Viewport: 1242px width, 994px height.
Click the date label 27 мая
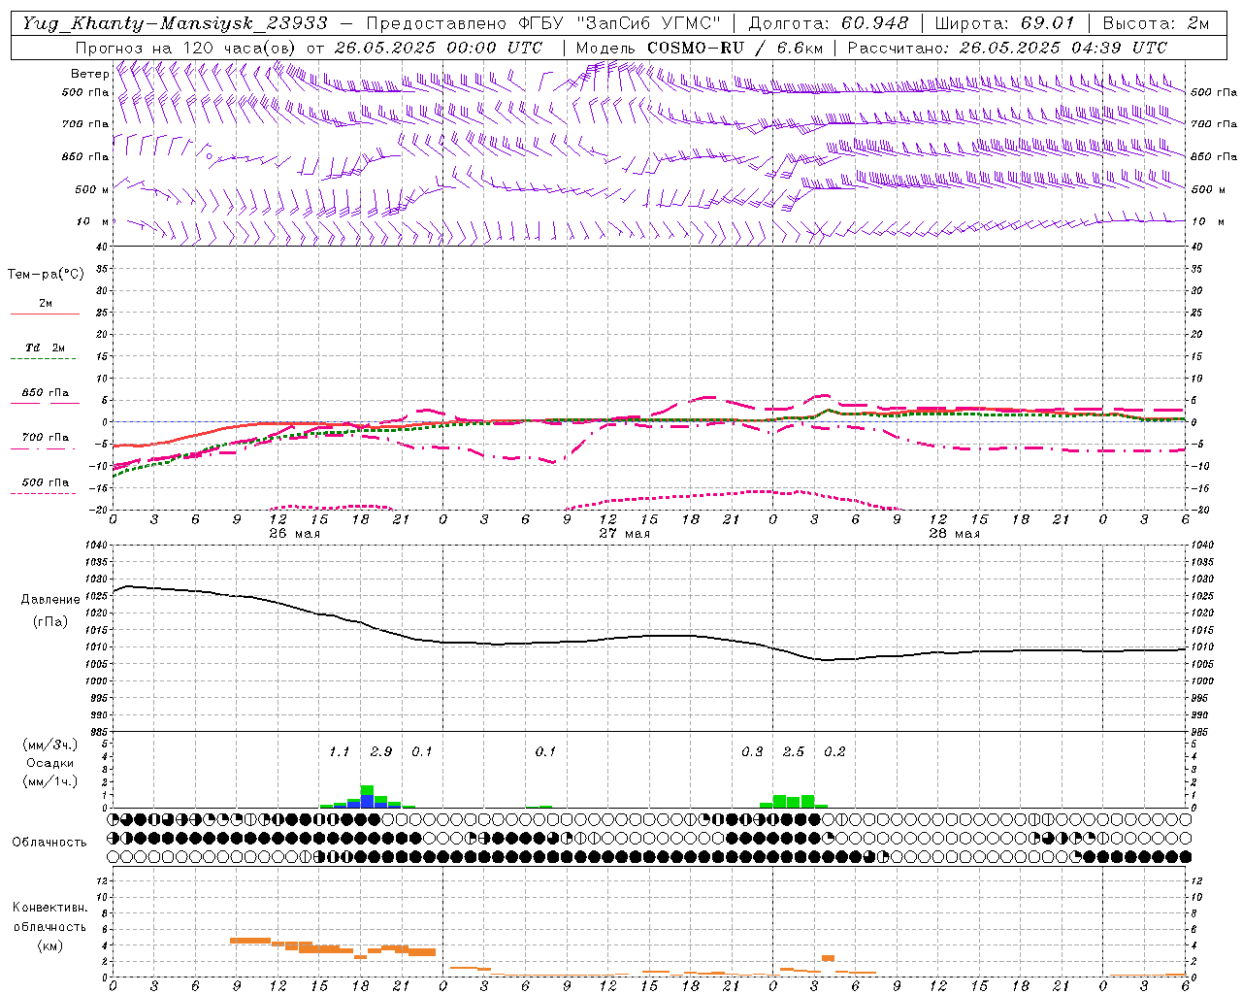[x=624, y=534]
